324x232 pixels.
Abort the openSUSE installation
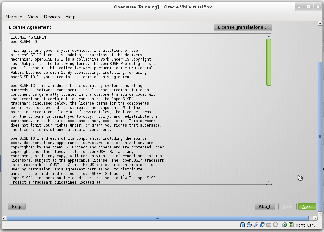pos(264,206)
